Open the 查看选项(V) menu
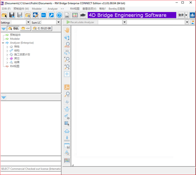 (x=89, y=8)
